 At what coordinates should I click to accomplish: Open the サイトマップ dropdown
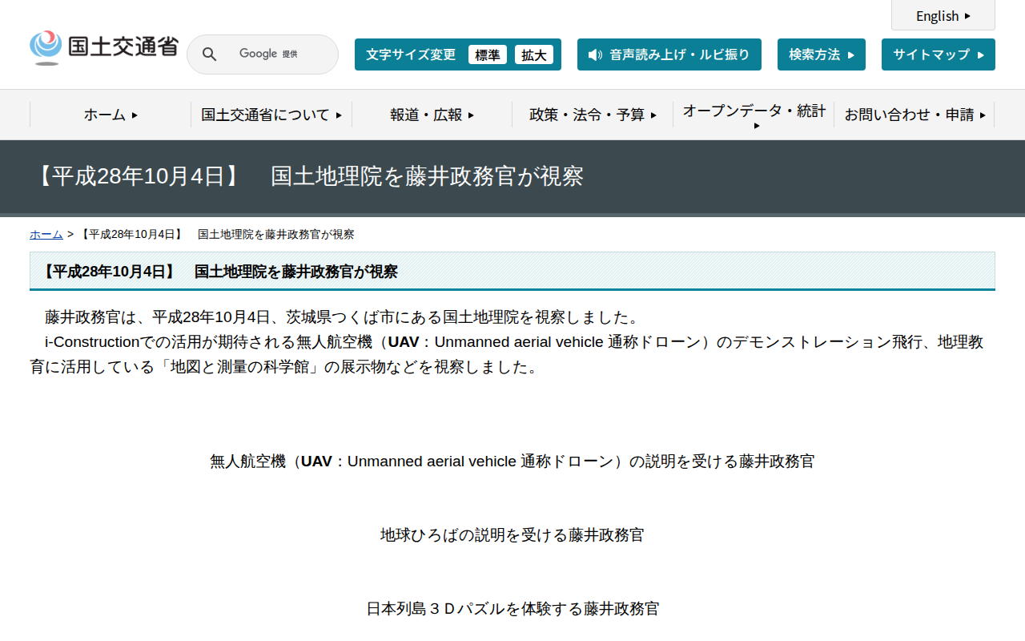pyautogui.click(x=938, y=54)
